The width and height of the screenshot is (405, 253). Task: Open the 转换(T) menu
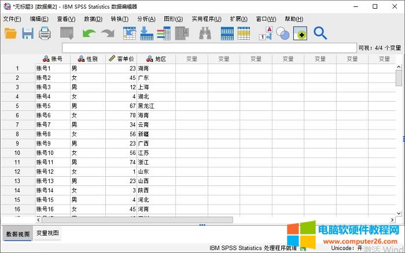point(120,18)
